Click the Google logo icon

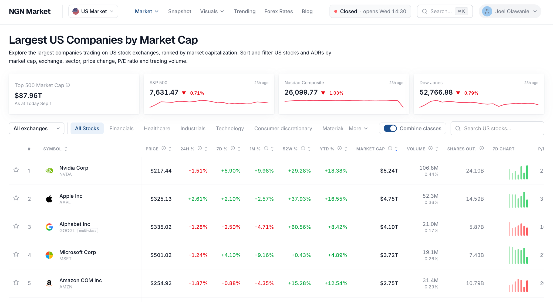click(49, 227)
